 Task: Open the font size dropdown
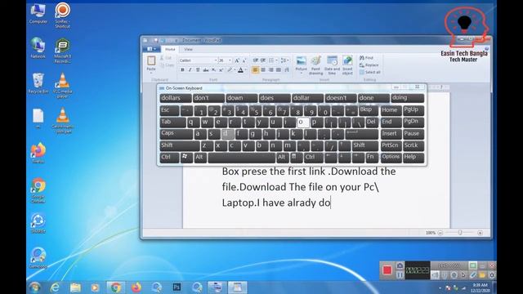click(230, 60)
